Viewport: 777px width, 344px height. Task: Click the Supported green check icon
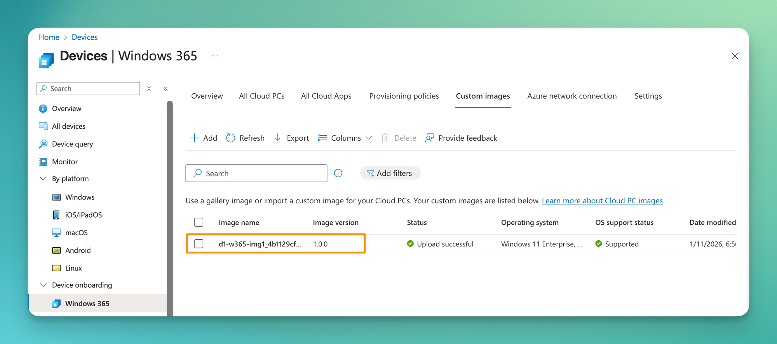click(599, 244)
